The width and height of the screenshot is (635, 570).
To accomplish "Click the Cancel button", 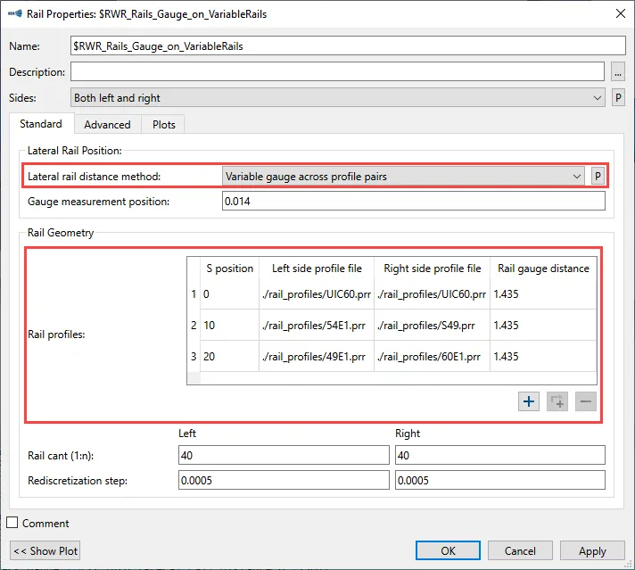I will [520, 551].
